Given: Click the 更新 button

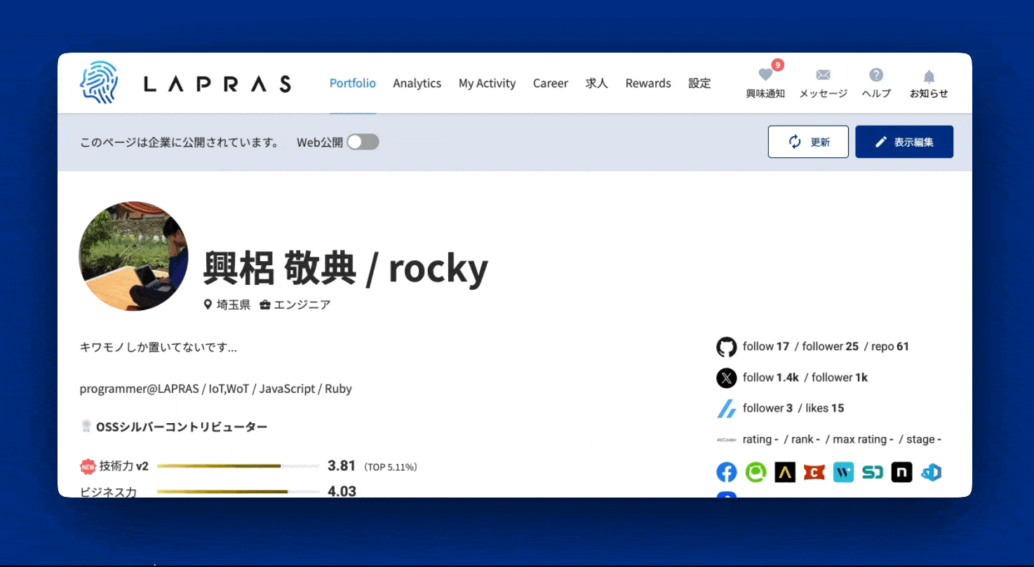Looking at the screenshot, I should click(x=808, y=142).
